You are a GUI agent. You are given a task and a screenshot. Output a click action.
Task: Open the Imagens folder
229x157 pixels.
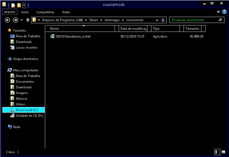[x=22, y=93]
